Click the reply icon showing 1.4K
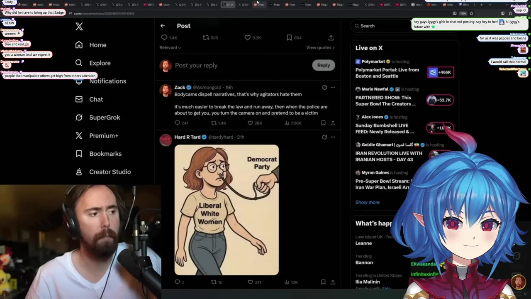 click(164, 37)
